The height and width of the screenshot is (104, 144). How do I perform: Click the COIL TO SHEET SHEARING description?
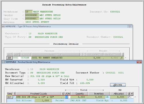point(47,58)
